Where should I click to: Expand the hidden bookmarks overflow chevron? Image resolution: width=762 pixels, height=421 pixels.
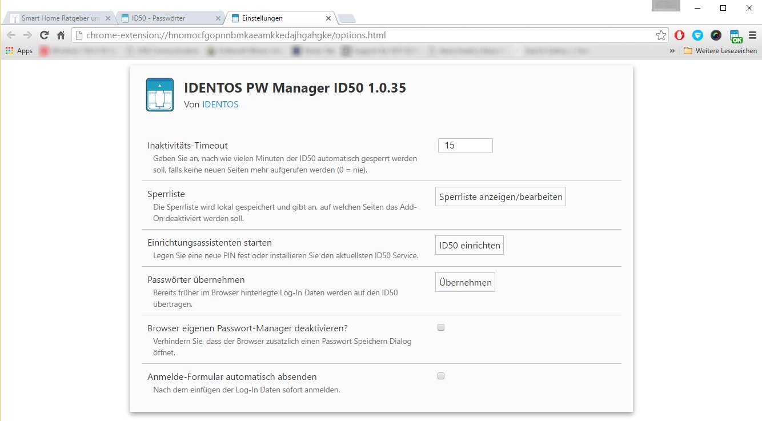pos(672,51)
